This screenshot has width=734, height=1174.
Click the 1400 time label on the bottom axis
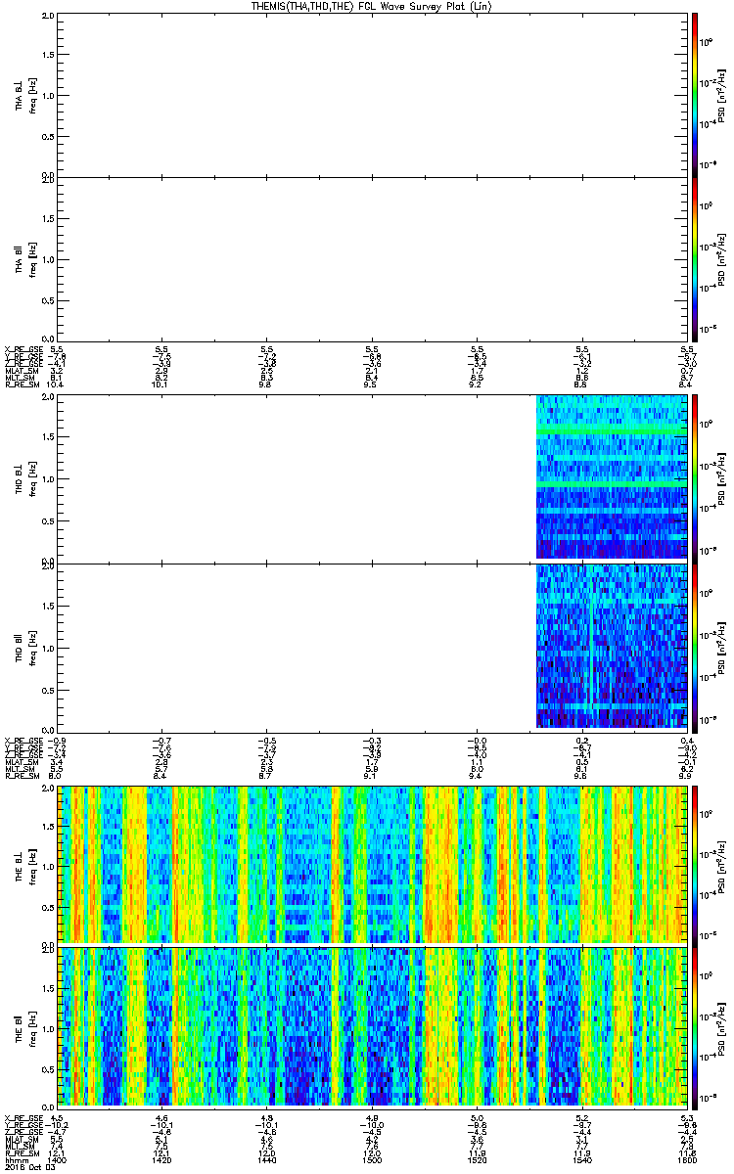click(x=56, y=1158)
